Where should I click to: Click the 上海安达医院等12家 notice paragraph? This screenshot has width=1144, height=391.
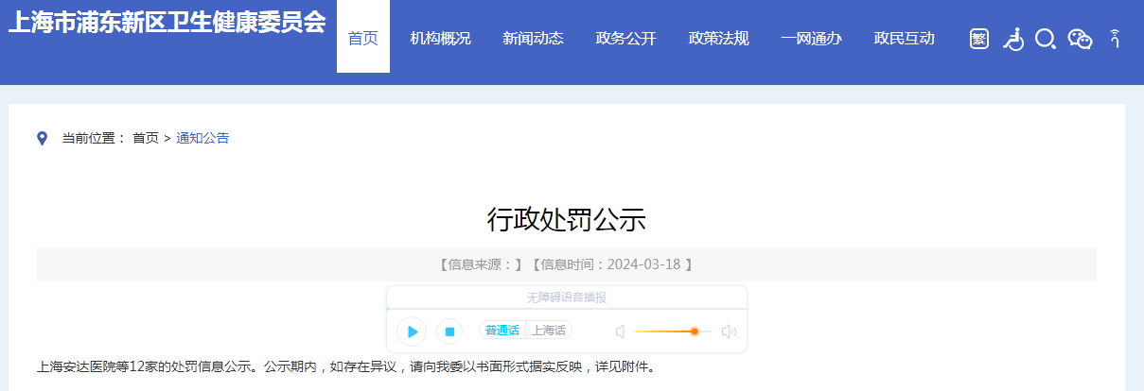point(345,366)
